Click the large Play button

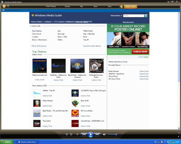pos(91,134)
